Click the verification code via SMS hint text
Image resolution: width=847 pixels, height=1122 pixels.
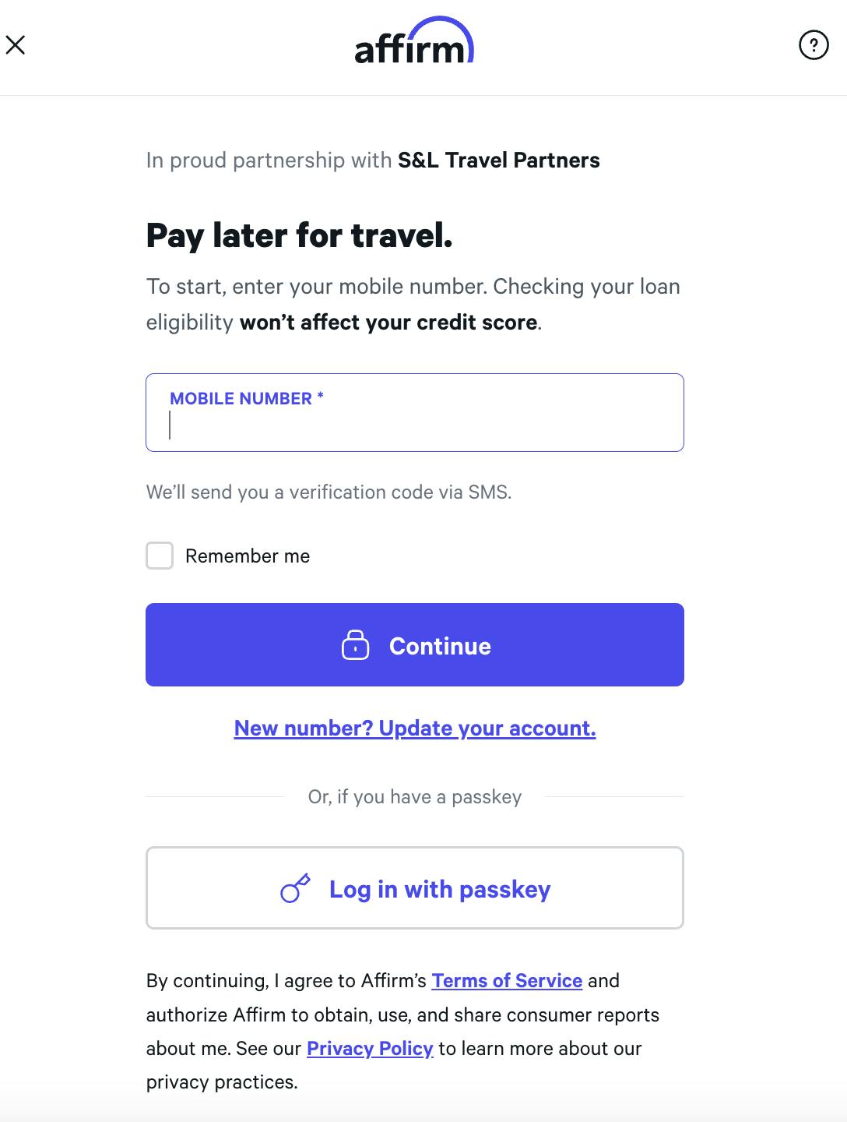(x=329, y=492)
